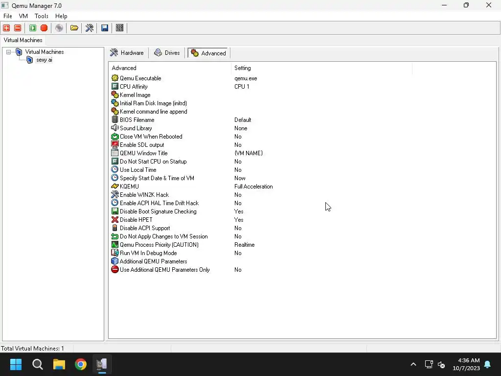
Task: Click the 'Full Acceleration' KQEMU value
Action: point(253,187)
